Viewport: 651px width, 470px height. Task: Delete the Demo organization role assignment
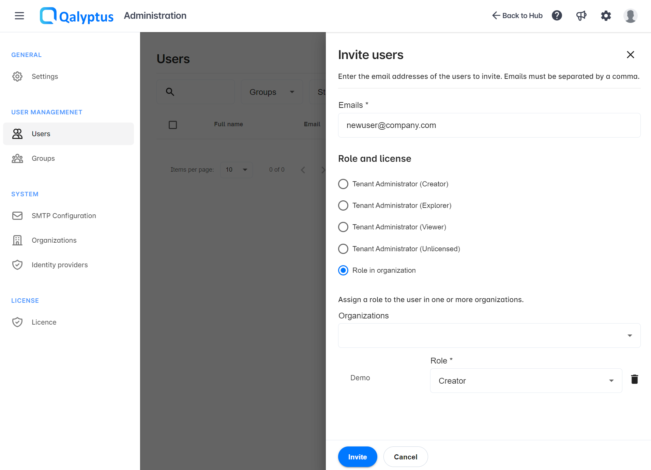tap(634, 379)
